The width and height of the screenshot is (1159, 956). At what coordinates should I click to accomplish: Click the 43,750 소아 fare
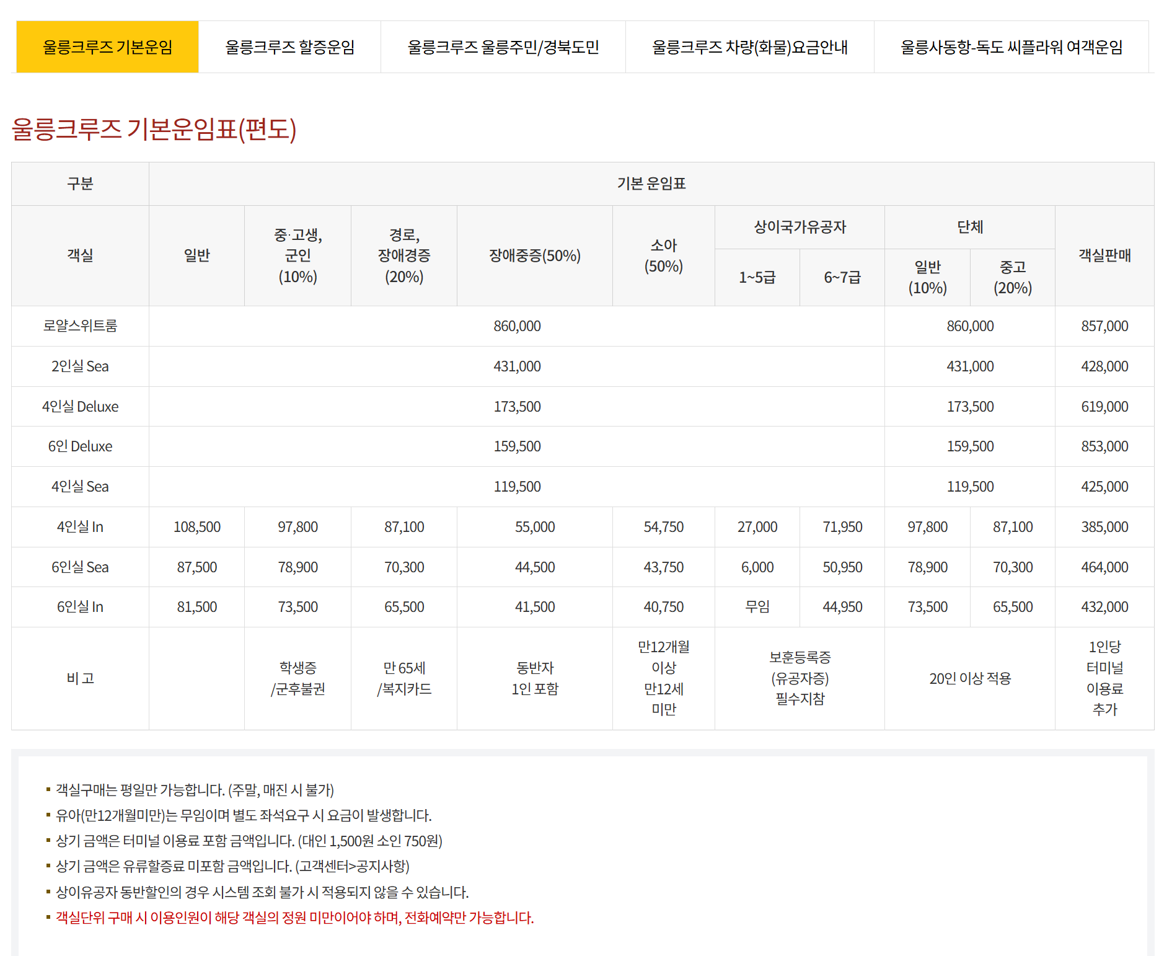tap(664, 567)
